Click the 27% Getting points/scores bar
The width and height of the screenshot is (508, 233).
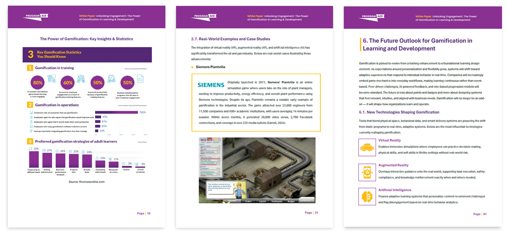pyautogui.click(x=47, y=160)
